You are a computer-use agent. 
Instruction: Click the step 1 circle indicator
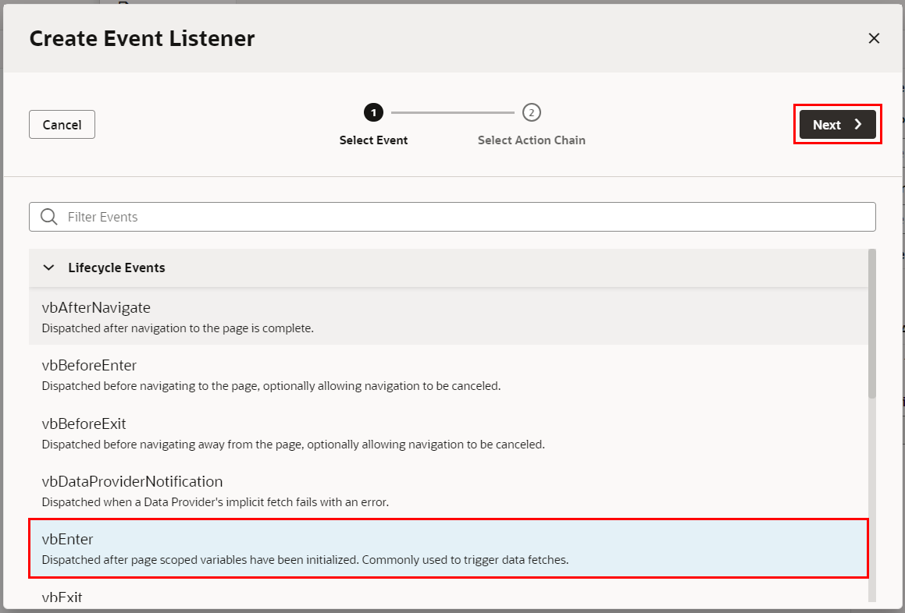373,113
